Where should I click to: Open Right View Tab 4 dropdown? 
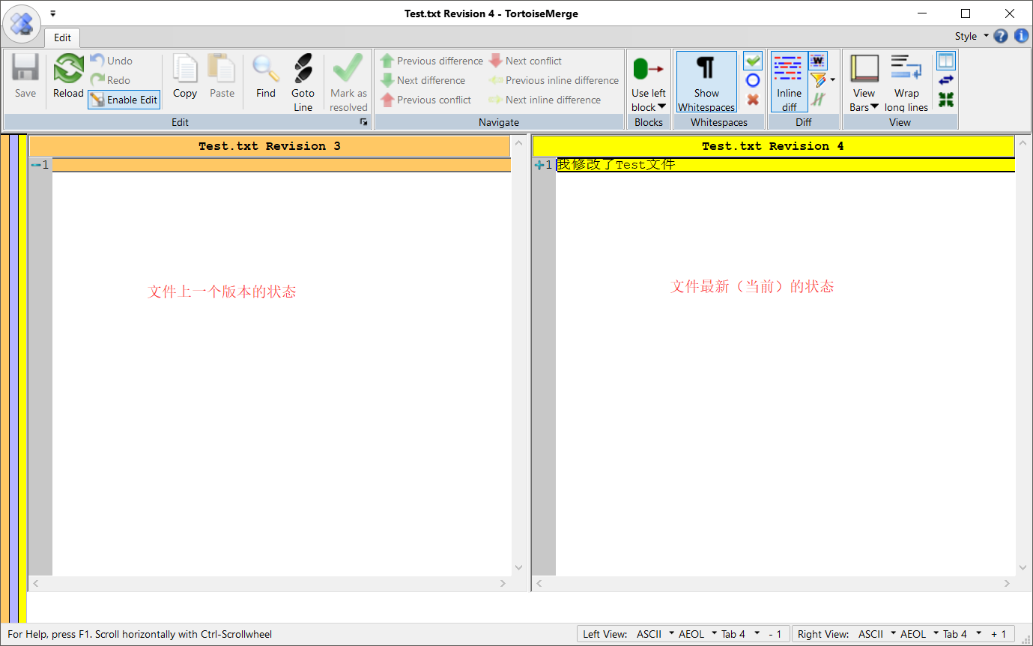pyautogui.click(x=962, y=634)
